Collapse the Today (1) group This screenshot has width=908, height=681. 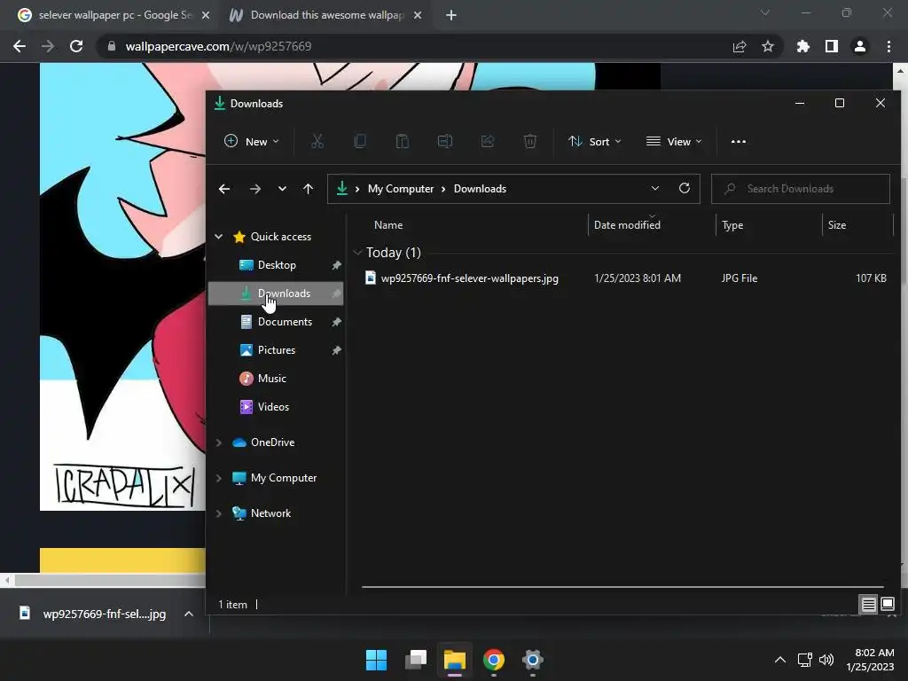(x=358, y=253)
